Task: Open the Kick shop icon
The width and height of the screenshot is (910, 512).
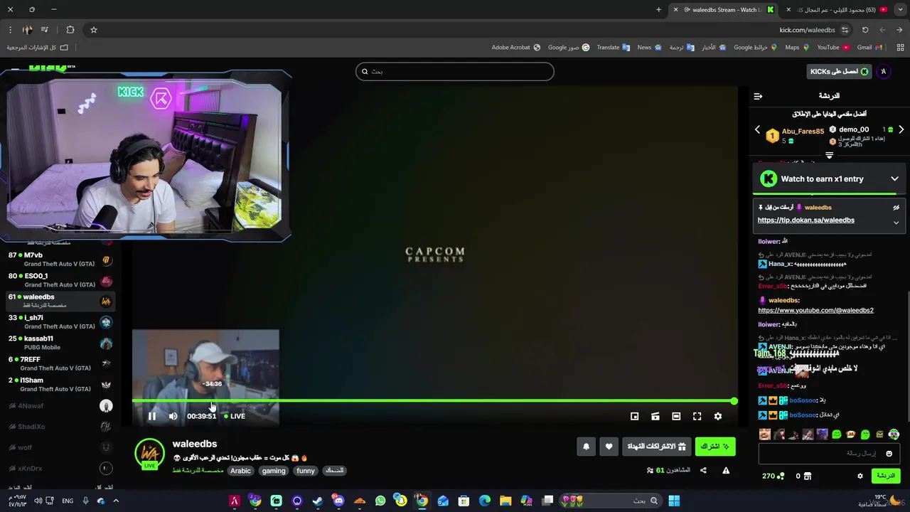Action: [x=808, y=476]
